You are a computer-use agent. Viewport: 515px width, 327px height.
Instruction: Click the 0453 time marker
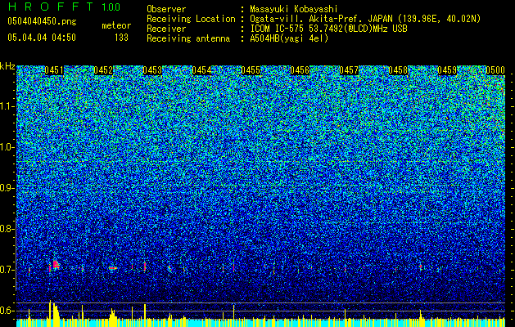[152, 70]
